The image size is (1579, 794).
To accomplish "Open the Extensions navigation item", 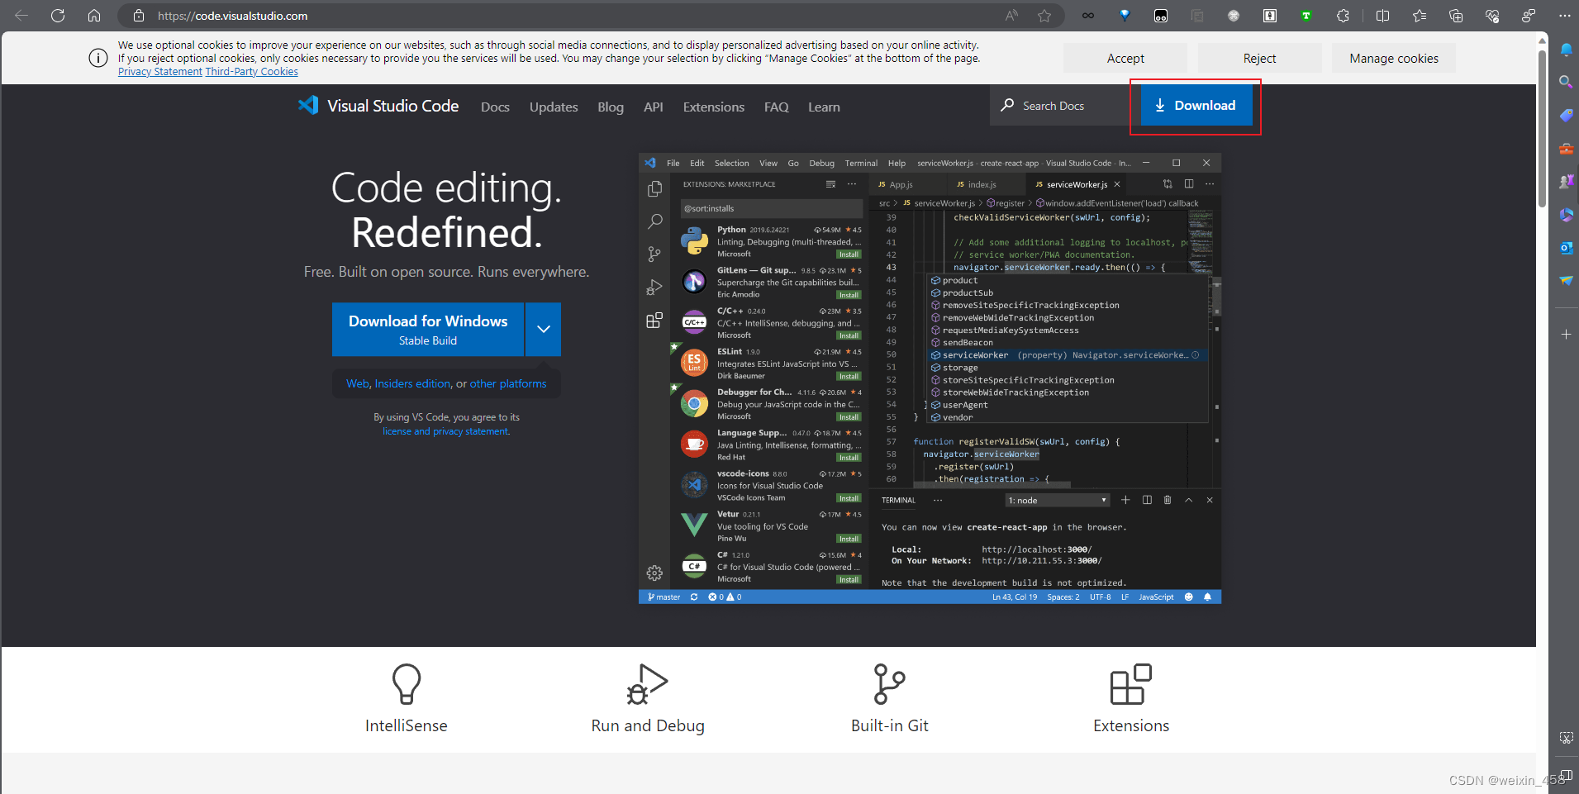I will [x=714, y=107].
